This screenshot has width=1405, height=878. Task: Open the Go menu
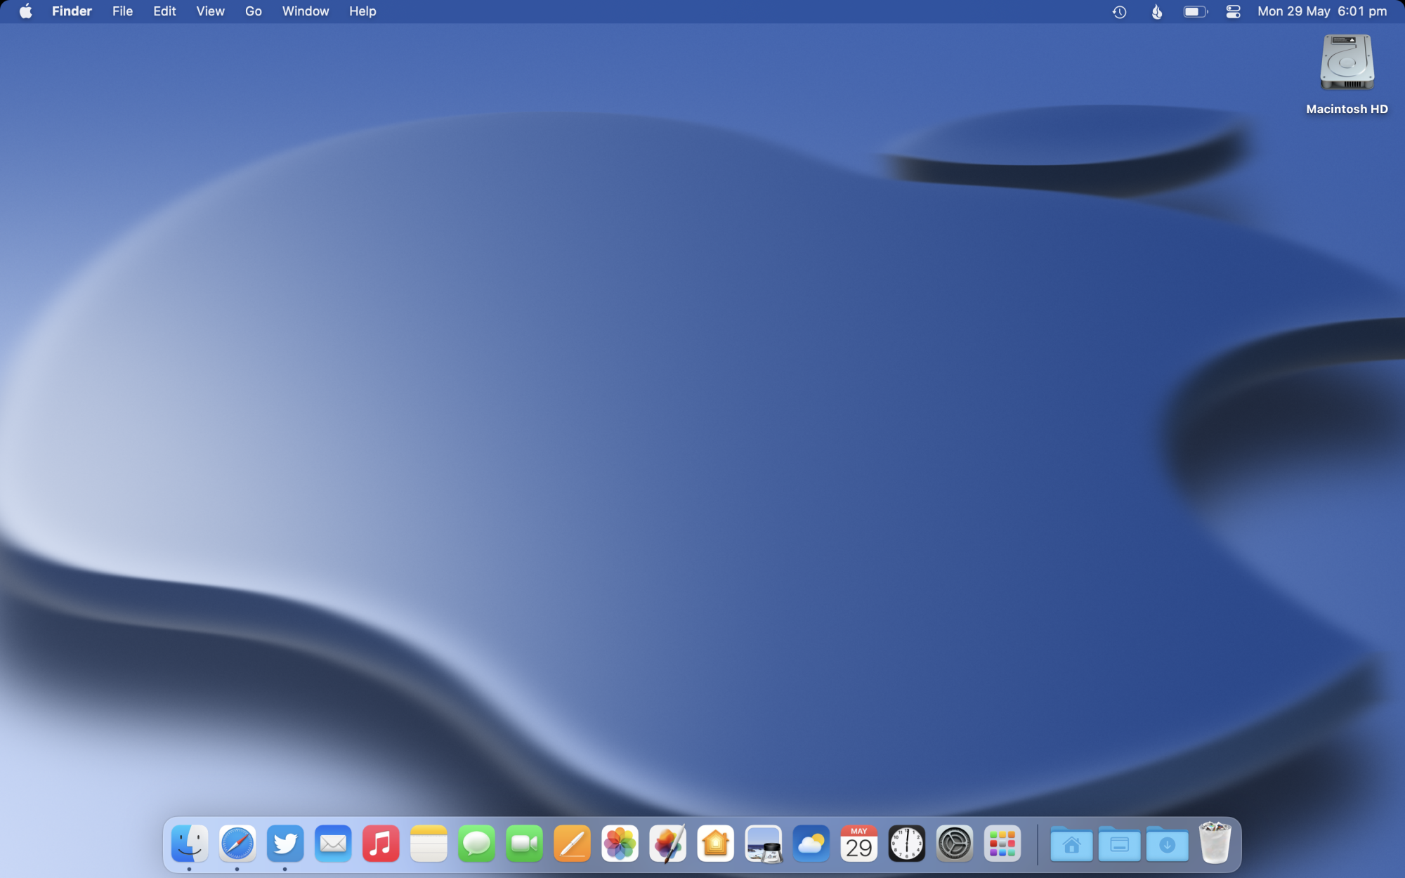point(253,11)
